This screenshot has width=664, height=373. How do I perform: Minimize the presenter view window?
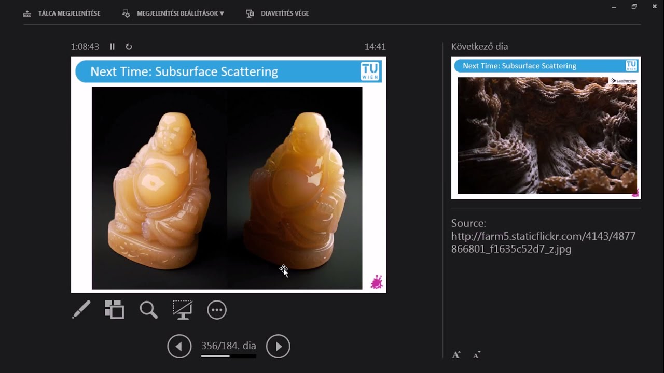pos(614,7)
